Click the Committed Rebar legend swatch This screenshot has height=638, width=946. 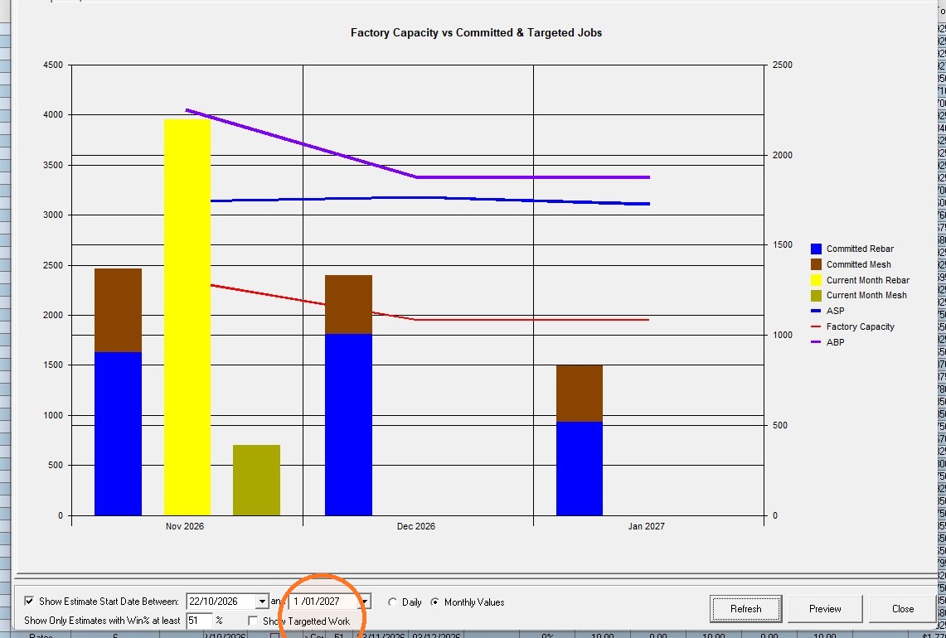click(817, 249)
